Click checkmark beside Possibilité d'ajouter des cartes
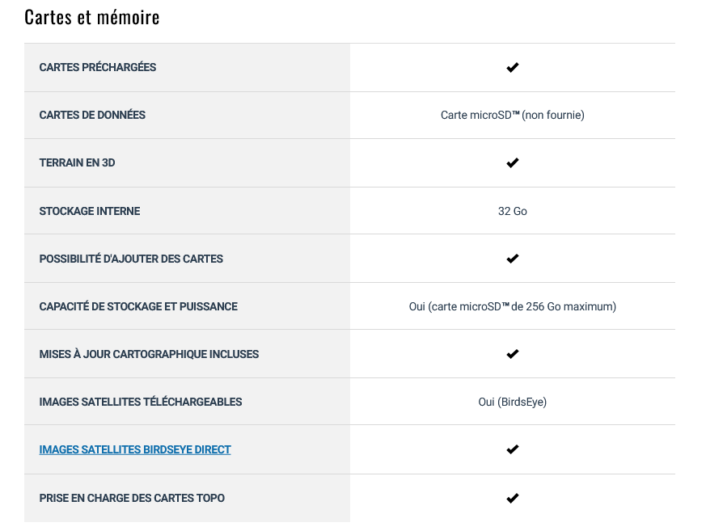The image size is (706, 531). 513,259
